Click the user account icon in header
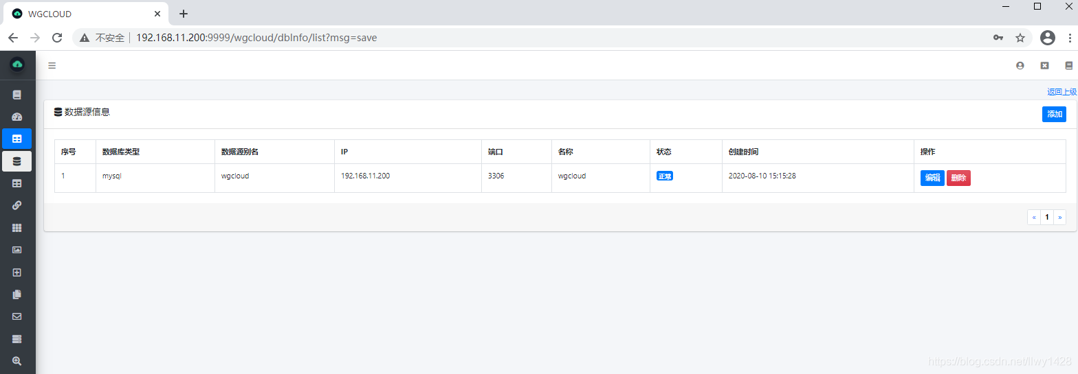The height and width of the screenshot is (374, 1078). pyautogui.click(x=1020, y=66)
